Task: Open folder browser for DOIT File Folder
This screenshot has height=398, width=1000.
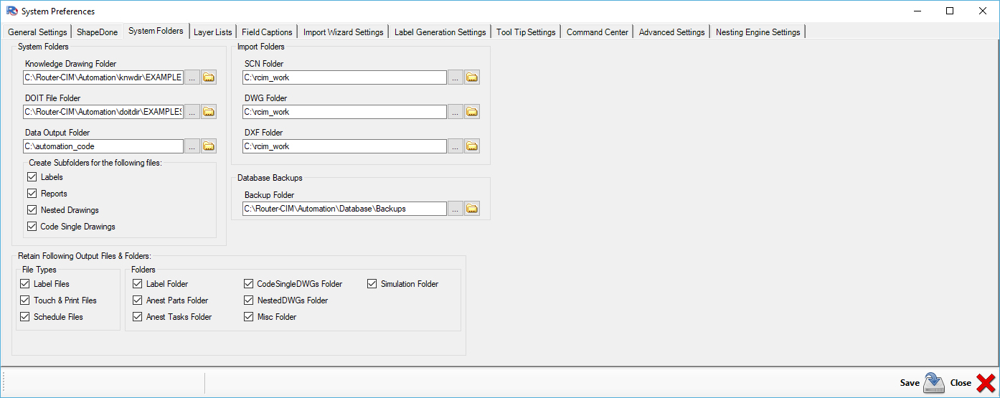Action: coord(209,112)
